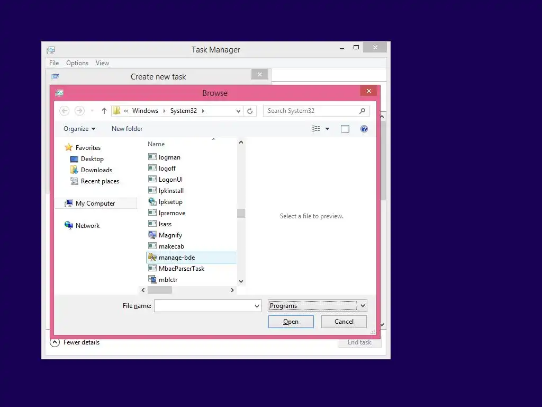Open the Programs file type dropdown
The image size is (542, 407).
click(x=318, y=306)
